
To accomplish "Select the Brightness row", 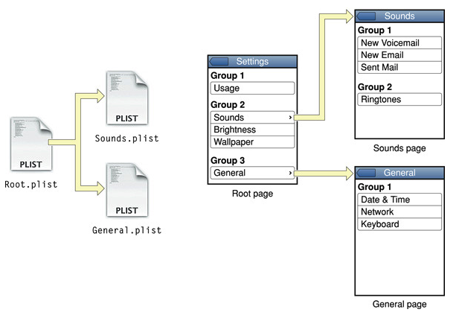I will pyautogui.click(x=252, y=130).
